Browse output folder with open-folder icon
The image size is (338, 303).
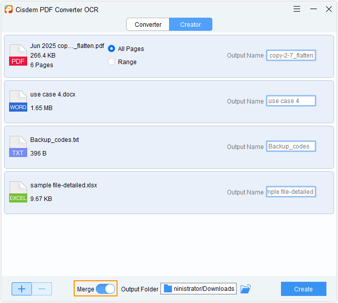coord(246,289)
